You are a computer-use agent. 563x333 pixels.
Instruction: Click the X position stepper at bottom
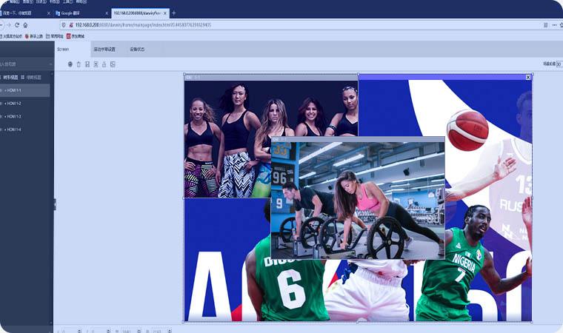(x=79, y=331)
